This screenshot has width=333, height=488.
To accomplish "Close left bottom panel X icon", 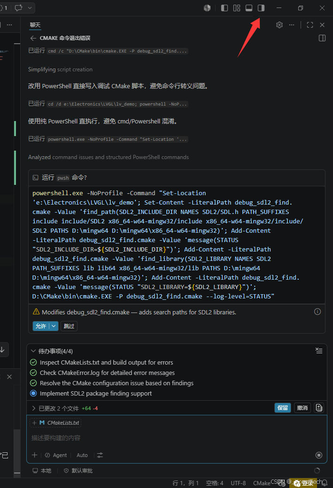I will coord(9,377).
